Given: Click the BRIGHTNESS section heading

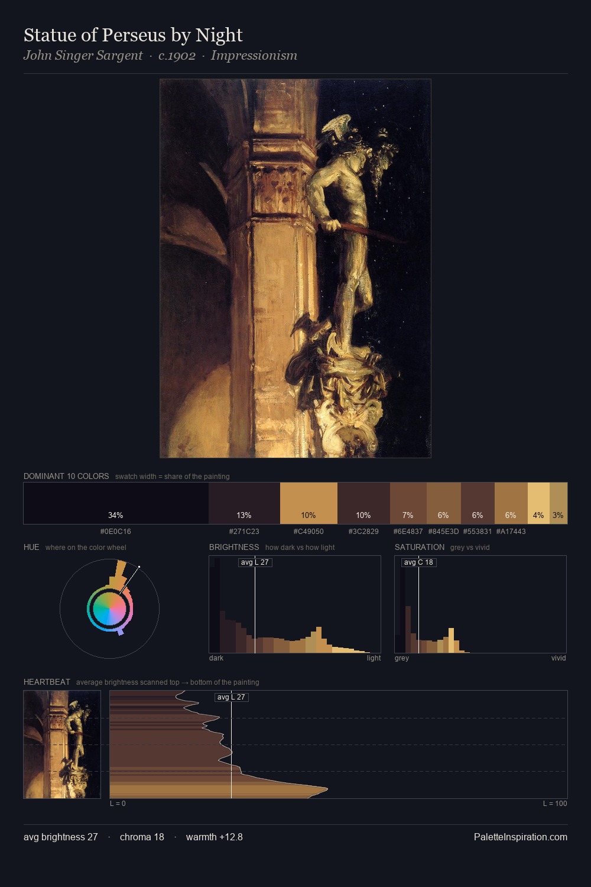Looking at the screenshot, I should click(234, 547).
